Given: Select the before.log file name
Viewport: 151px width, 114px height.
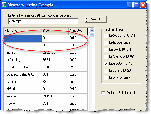Looking at the screenshot, I should pos(13,60).
